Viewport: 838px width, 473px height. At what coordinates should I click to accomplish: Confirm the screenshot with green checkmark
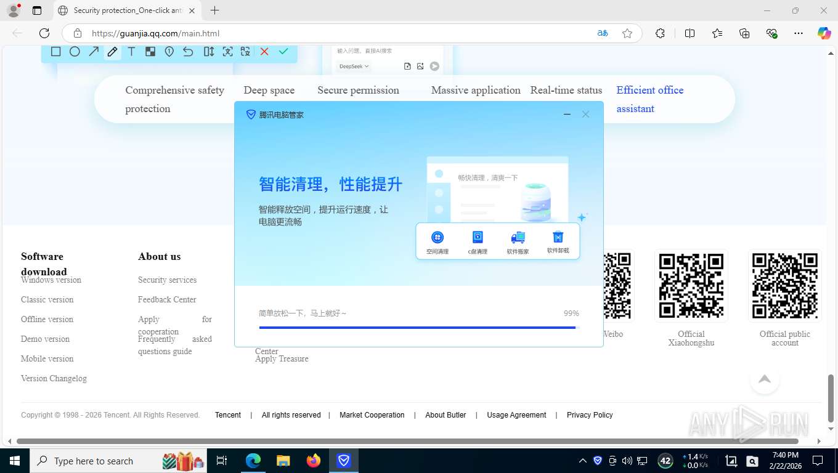click(x=283, y=52)
